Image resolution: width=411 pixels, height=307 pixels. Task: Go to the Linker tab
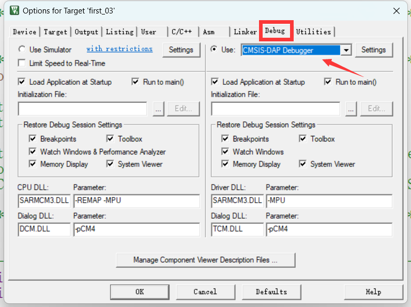point(245,32)
